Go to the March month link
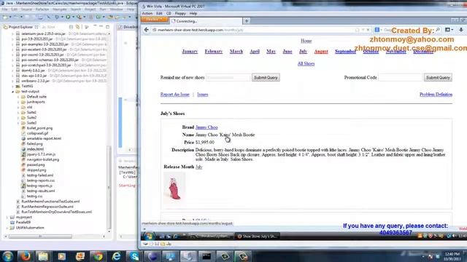This screenshot has width=467, height=262. [x=236, y=52]
